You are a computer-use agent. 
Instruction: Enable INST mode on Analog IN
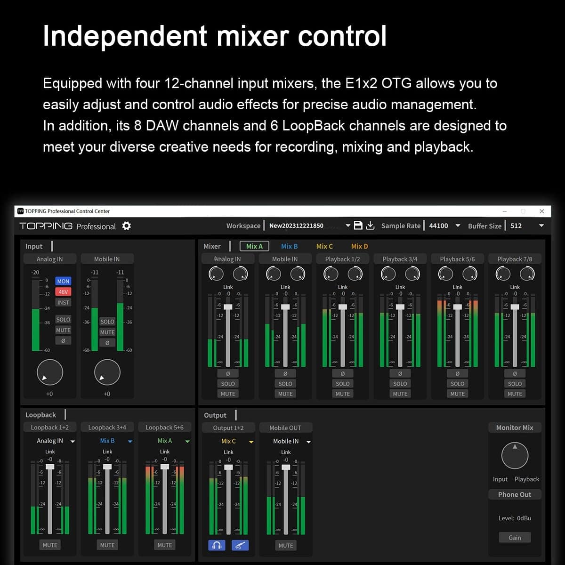click(63, 303)
